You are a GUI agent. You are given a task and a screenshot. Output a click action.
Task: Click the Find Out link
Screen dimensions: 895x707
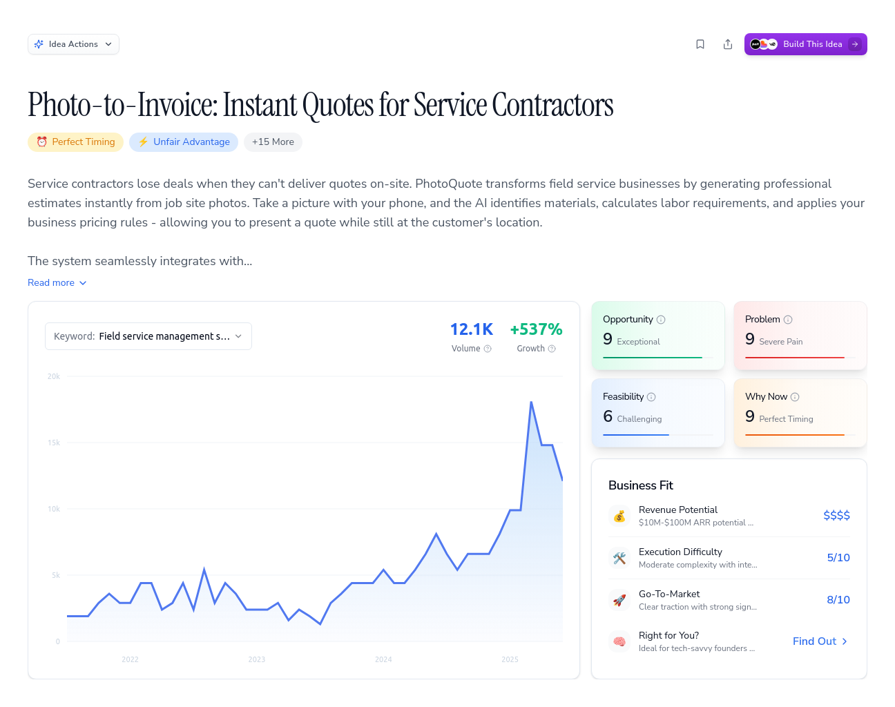click(820, 641)
